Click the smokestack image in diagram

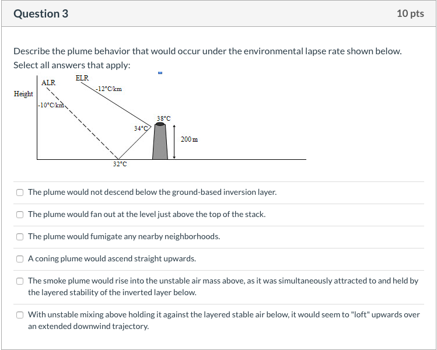(160, 141)
